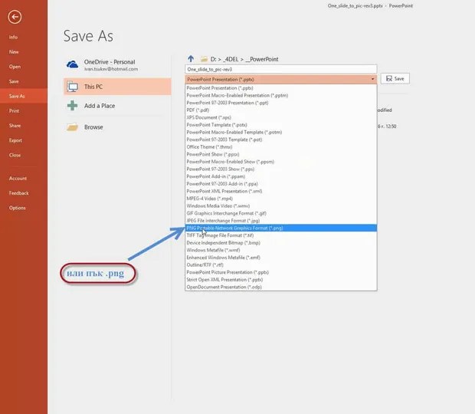The image size is (475, 414).
Task: Select Windows Media Video (*.wmv)
Action: [x=281, y=205]
